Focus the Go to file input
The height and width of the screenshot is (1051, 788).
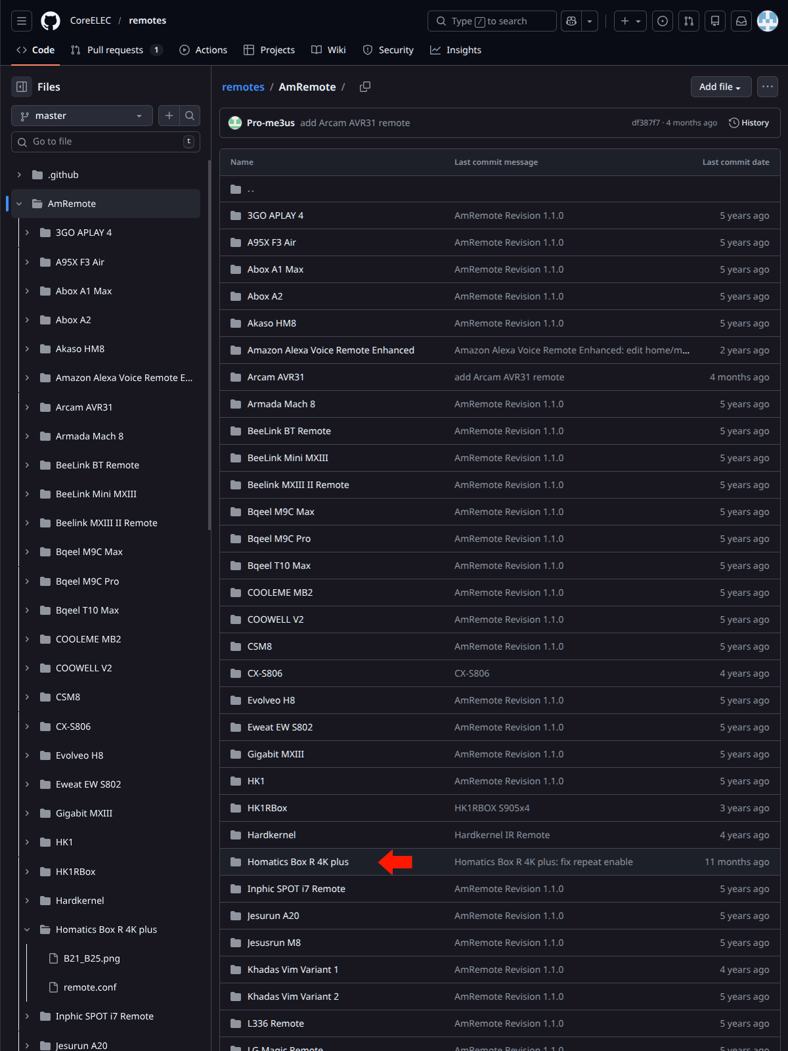[x=106, y=142]
